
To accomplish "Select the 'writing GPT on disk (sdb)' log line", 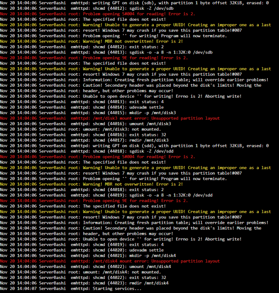I will click(x=134, y=3).
